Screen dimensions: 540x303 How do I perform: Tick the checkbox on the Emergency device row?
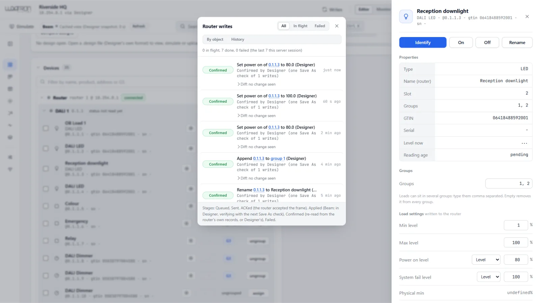pyautogui.click(x=46, y=223)
